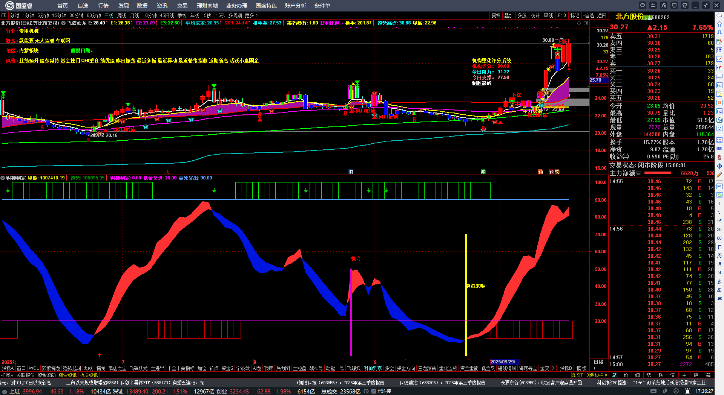Click the F10 button in chart toolbar
724x395 pixels.
(x=562, y=15)
